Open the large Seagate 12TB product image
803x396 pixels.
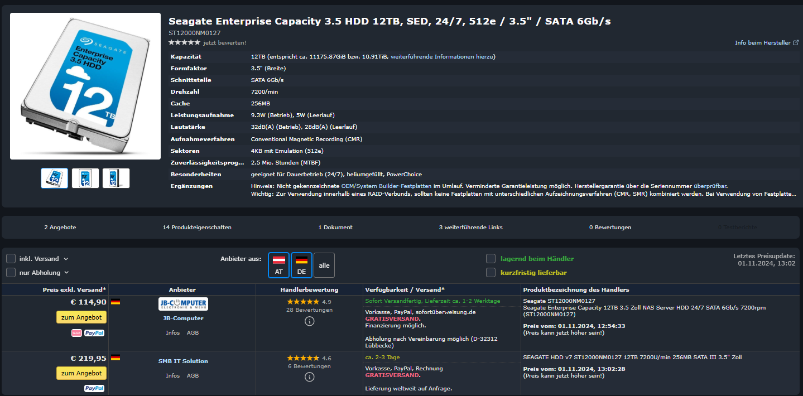click(x=85, y=86)
